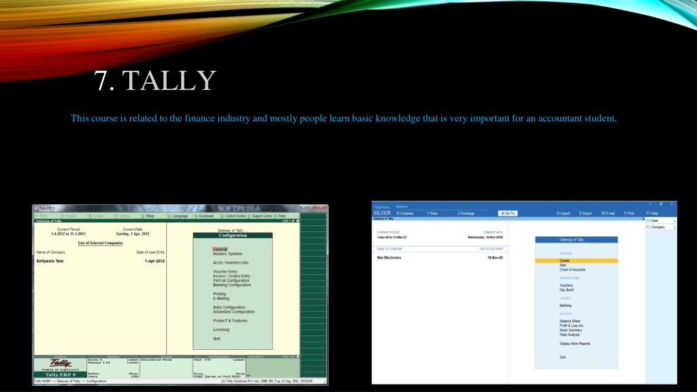Select Alter under Masters

coord(563,265)
